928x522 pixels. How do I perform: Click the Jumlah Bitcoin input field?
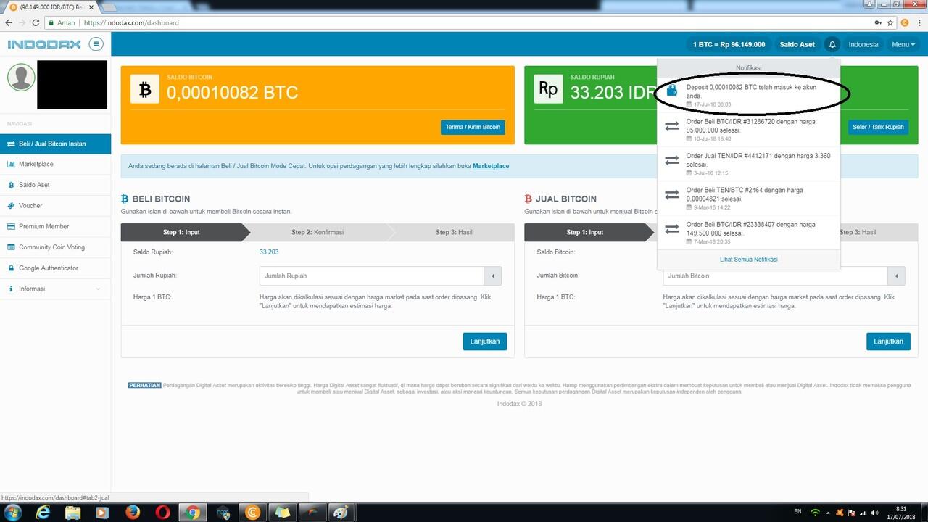[775, 275]
